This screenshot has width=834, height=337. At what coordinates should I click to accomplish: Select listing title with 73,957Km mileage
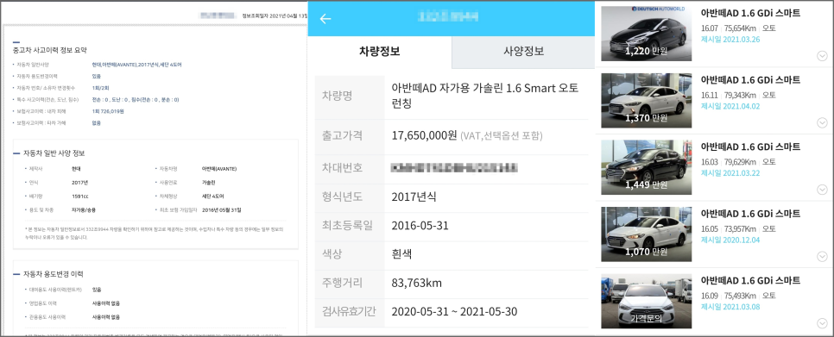750,214
